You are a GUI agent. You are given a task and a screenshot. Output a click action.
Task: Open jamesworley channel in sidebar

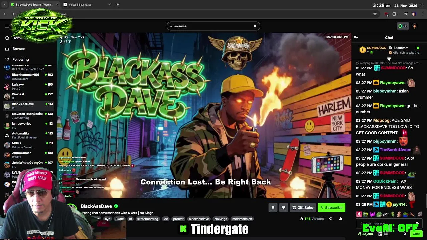pyautogui.click(x=28, y=125)
